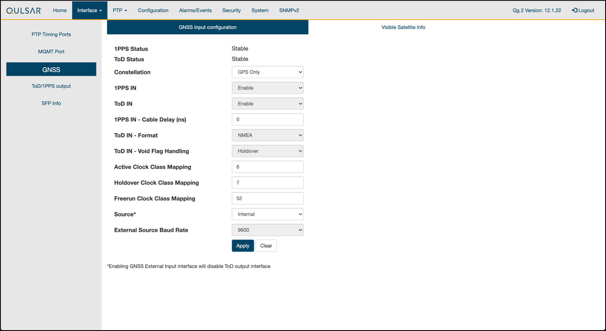Open External Source Baud Rate dropdown
This screenshot has width=606, height=331.
[268, 230]
